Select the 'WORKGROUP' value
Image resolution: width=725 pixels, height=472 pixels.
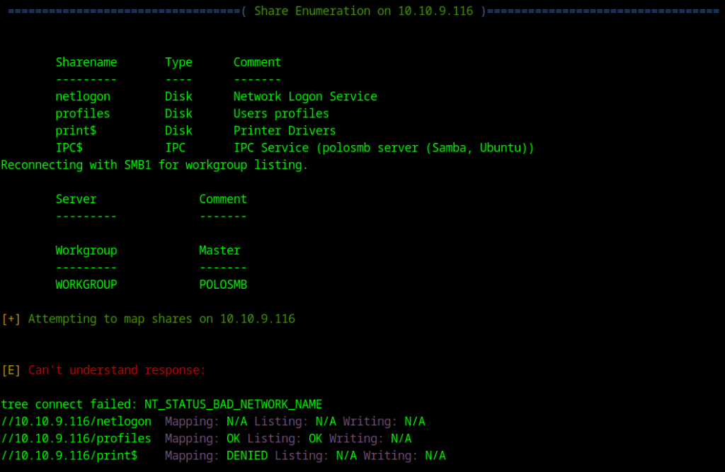click(86, 284)
